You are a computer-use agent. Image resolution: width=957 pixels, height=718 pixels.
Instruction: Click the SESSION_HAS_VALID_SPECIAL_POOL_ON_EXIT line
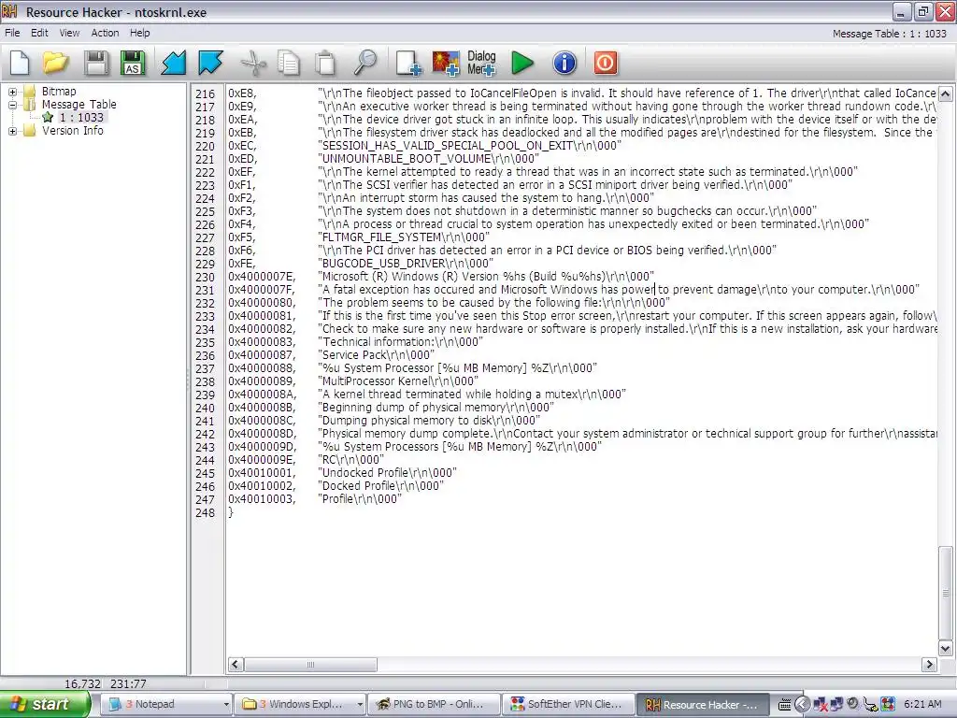point(469,145)
